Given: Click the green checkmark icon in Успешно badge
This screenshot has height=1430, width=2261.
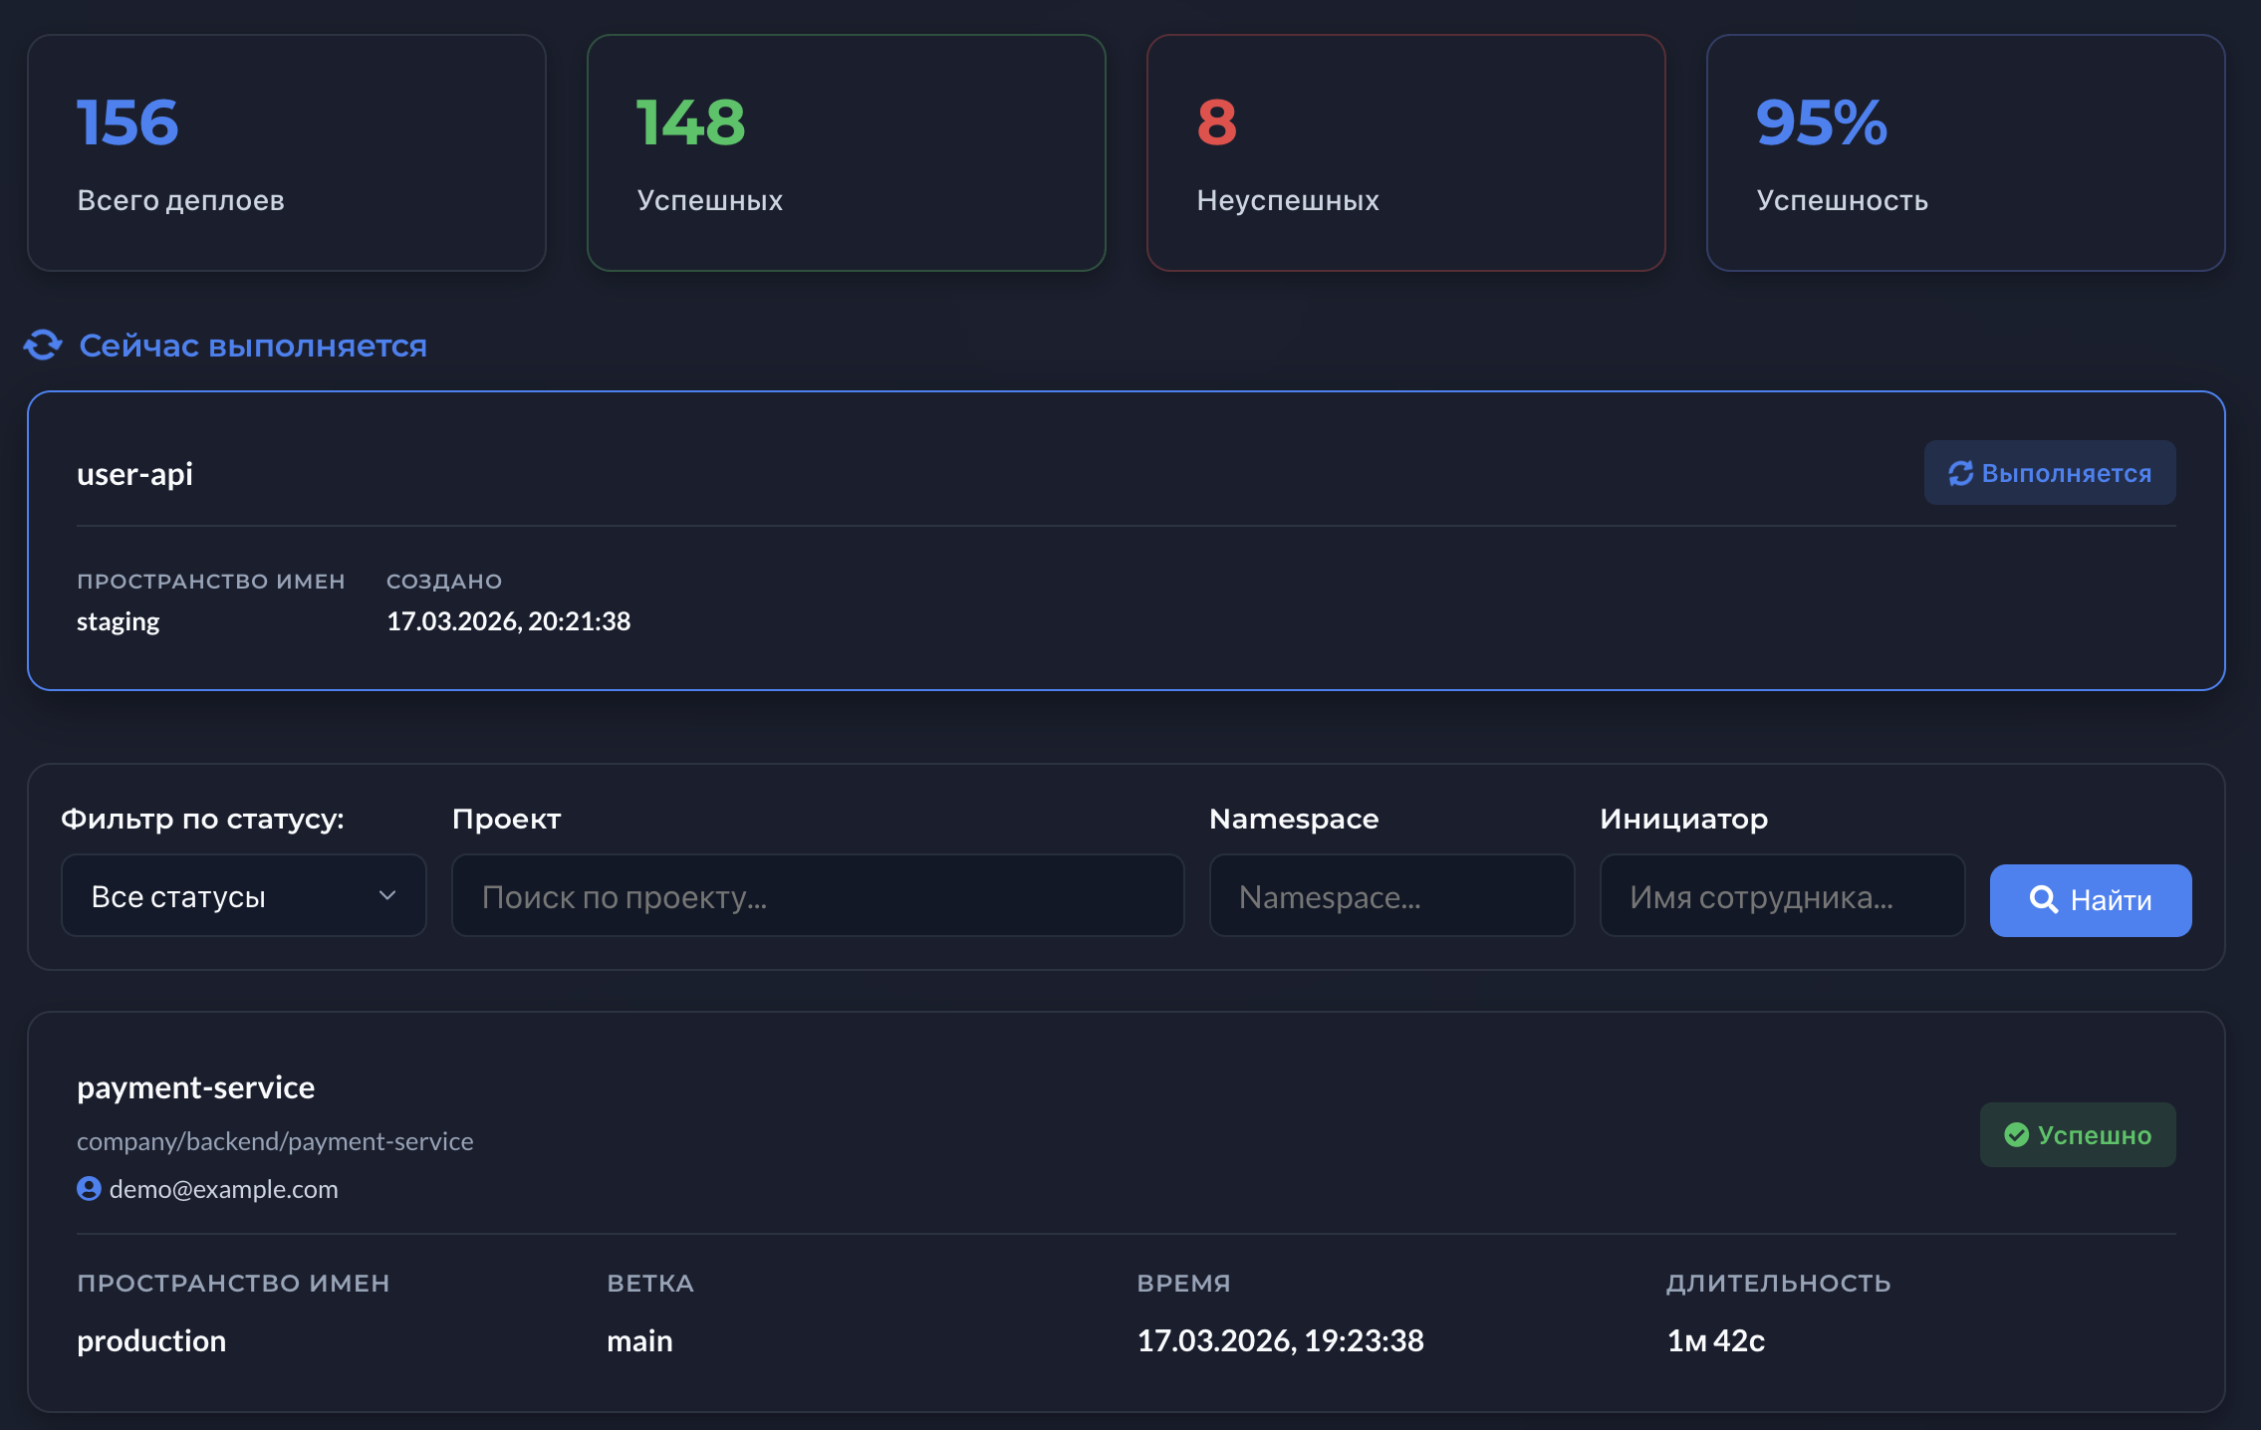Looking at the screenshot, I should coord(2016,1135).
